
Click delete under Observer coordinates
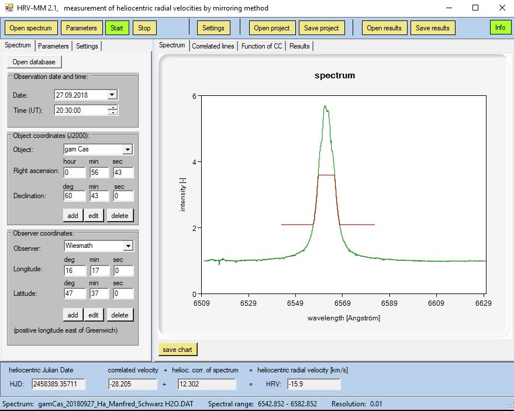tap(120, 315)
